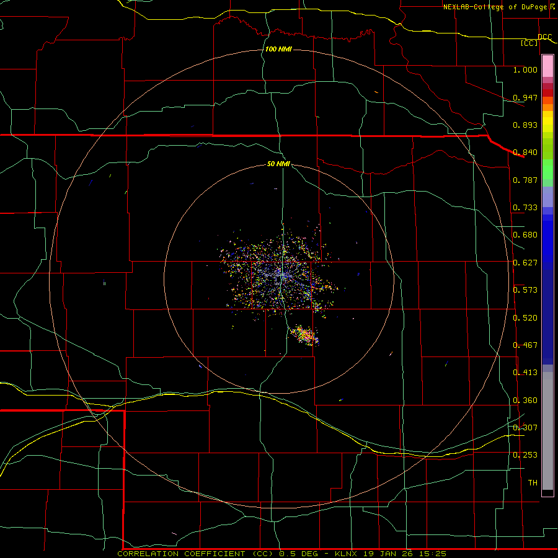
Task: Select the 0.947 scale value
Action: [525, 97]
